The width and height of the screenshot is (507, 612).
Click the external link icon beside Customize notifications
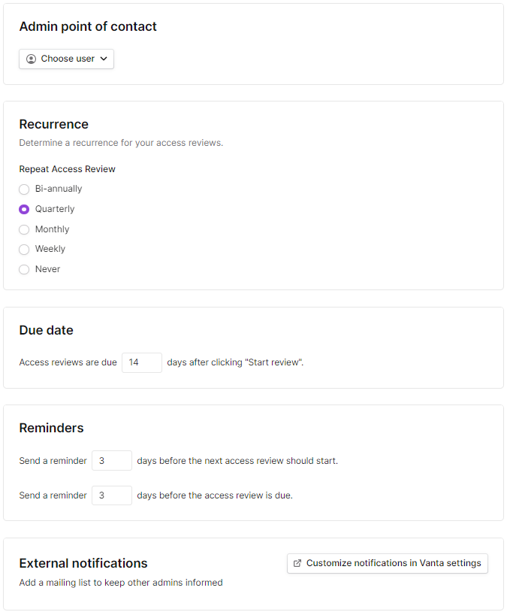pos(297,563)
